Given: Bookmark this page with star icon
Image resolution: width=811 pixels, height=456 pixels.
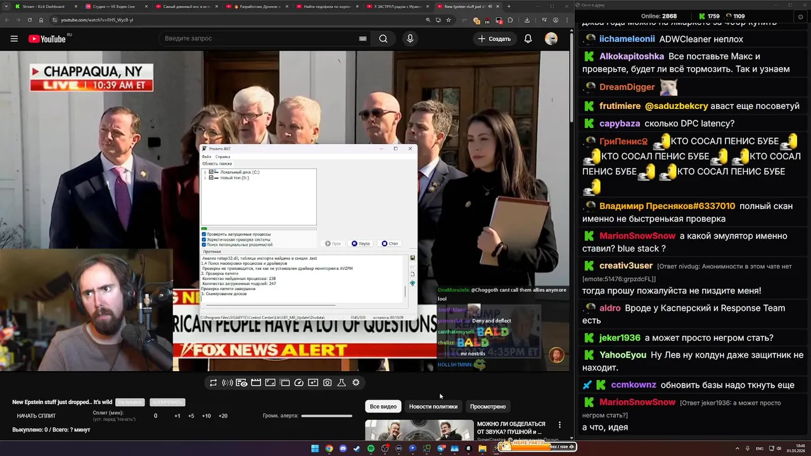Looking at the screenshot, I should click(449, 20).
